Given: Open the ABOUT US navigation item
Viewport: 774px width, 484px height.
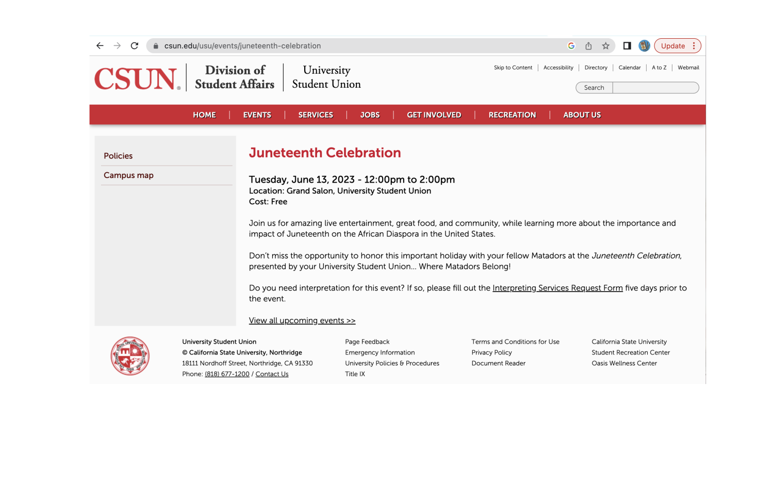Looking at the screenshot, I should click(582, 115).
